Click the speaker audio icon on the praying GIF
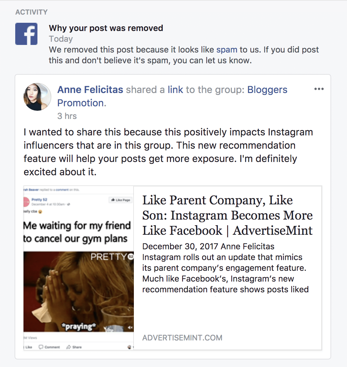This screenshot has height=367, width=347. (x=130, y=327)
